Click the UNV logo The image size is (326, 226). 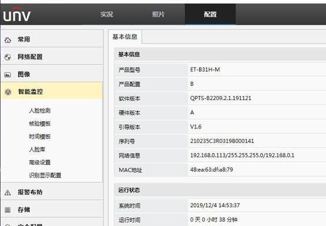click(17, 14)
